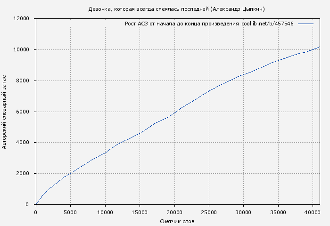
Task: Click the 35000 tick label on x-axis
Action: point(278,212)
